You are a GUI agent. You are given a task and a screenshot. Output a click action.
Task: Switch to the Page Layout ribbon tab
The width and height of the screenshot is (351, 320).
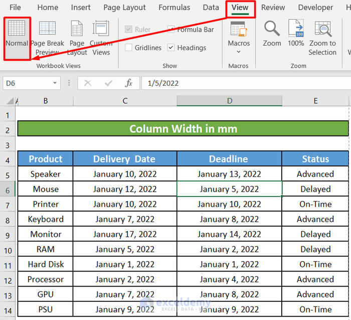click(124, 8)
